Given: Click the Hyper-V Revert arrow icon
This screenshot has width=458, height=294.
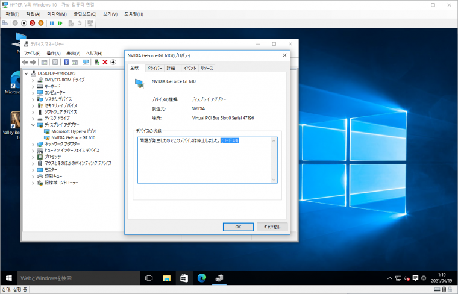Looking at the screenshot, I should tap(80, 23).
